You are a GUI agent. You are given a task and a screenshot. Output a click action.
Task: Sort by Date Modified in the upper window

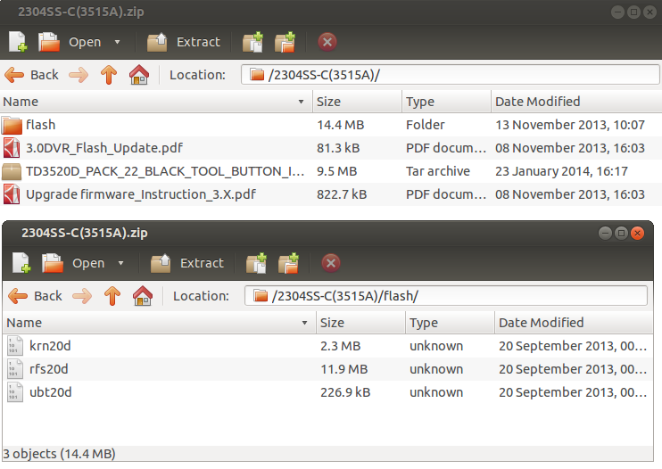[537, 102]
